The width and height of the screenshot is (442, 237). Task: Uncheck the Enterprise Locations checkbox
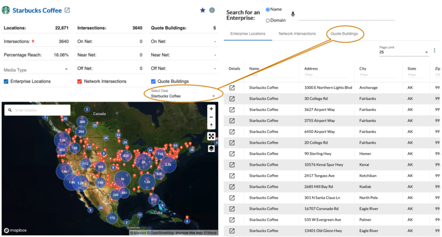pyautogui.click(x=6, y=81)
